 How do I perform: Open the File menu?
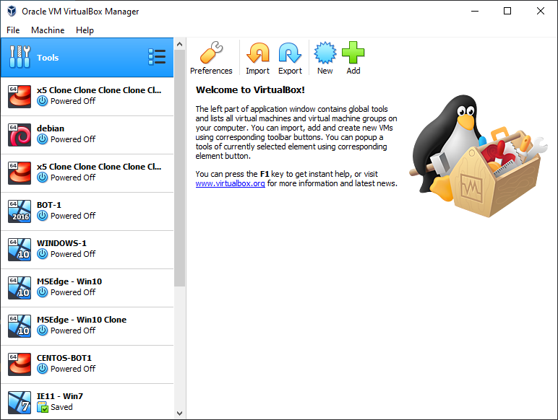point(13,30)
